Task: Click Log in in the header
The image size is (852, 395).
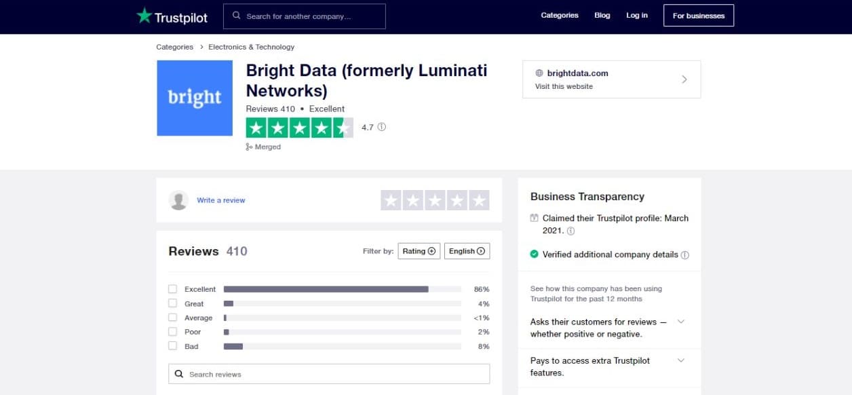Action: point(637,16)
